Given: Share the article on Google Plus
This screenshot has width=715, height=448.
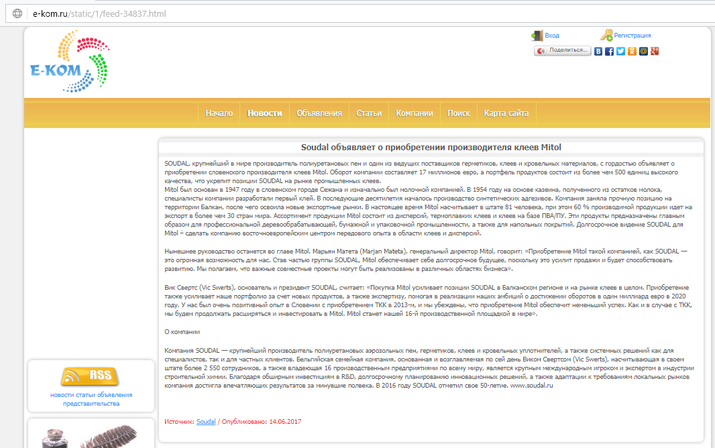Looking at the screenshot, I should [x=655, y=52].
